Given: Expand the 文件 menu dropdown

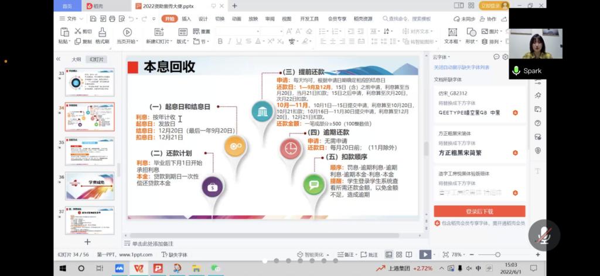Looking at the screenshot, I should click(71, 19).
